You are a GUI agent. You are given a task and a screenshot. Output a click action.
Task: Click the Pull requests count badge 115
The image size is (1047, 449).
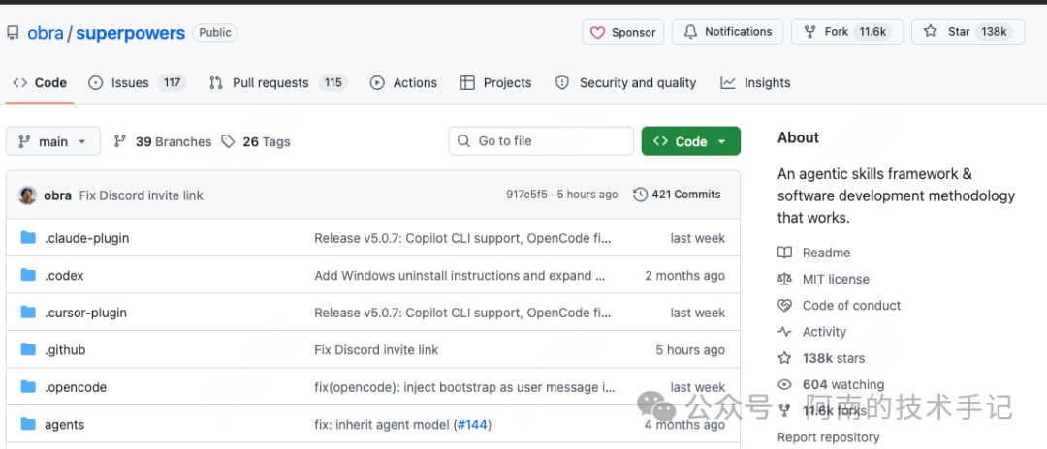(333, 82)
